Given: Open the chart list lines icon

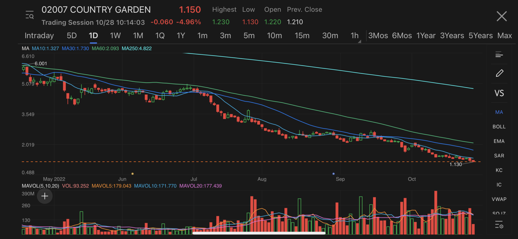Looking at the screenshot, I should pos(499,54).
